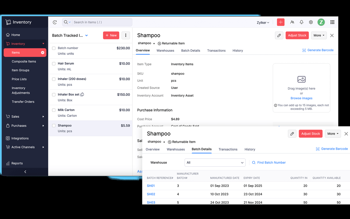Screen dimensions: 350x219
Task: Click the red quick-create plus button
Action: coord(281,22)
